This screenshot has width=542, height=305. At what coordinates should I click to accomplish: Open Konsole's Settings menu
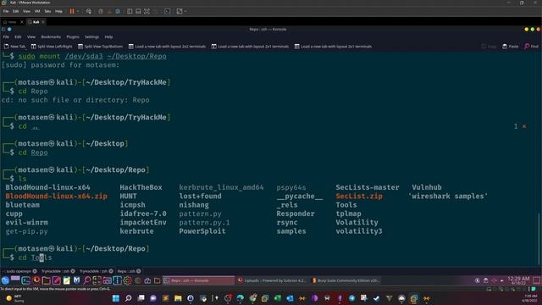92,37
